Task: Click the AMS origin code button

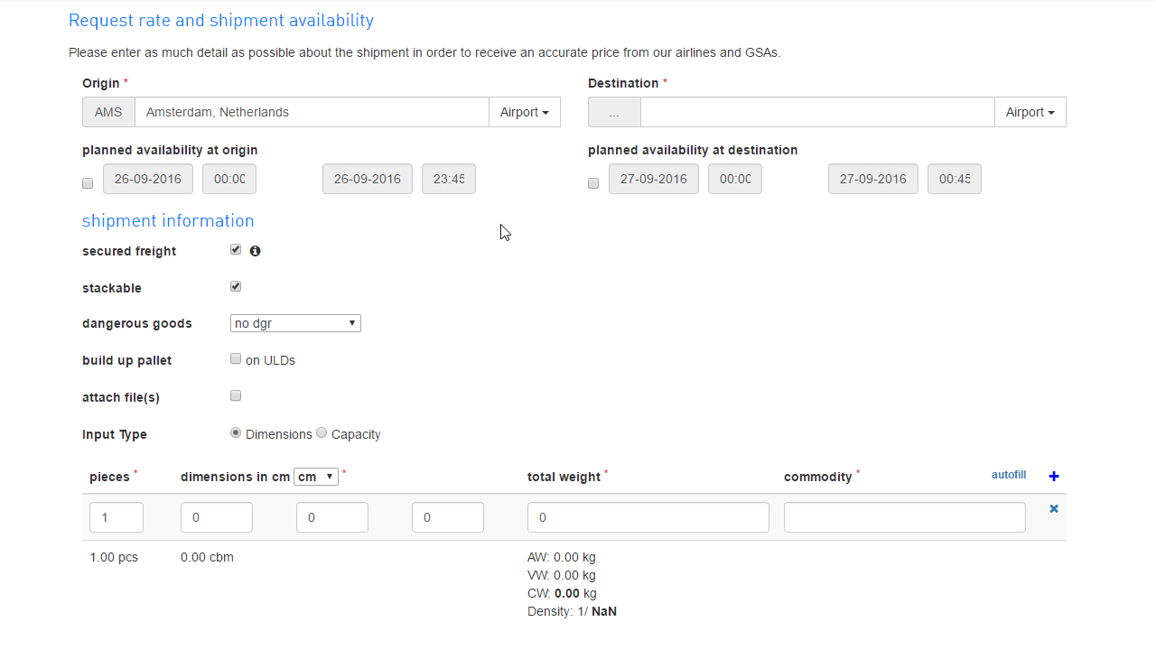Action: (108, 112)
